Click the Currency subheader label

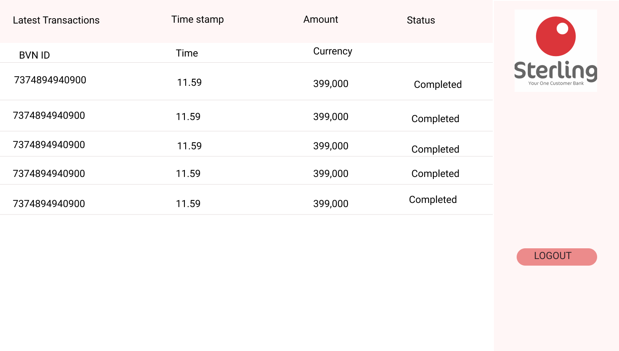(333, 52)
